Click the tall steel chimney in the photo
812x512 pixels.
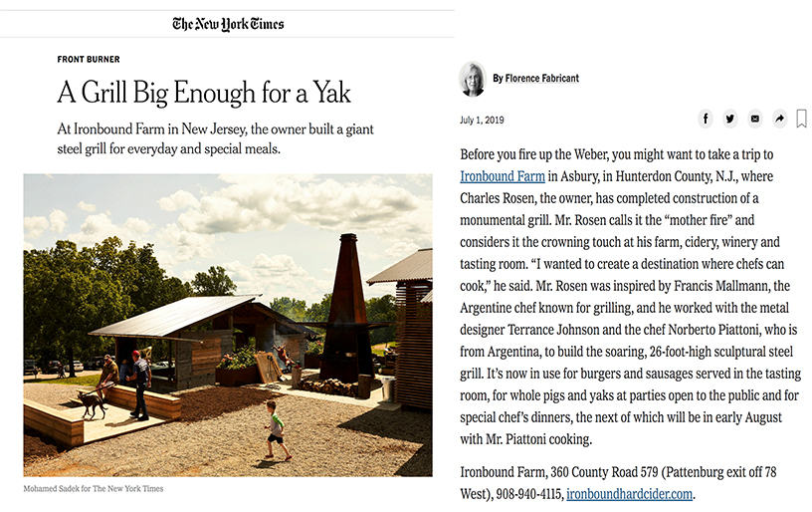point(347,309)
